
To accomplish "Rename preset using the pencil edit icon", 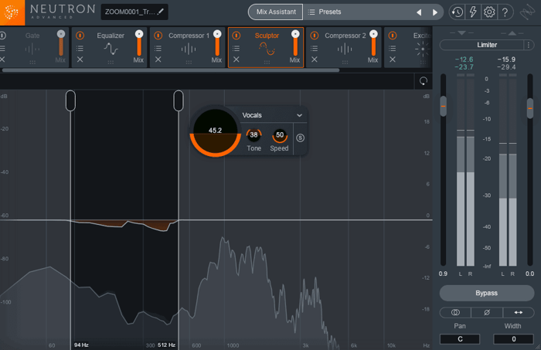I will click(161, 12).
